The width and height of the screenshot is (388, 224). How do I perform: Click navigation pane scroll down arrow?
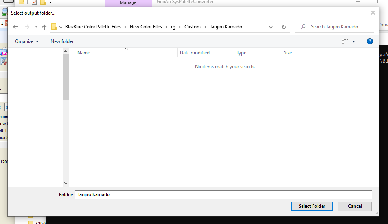66,183
